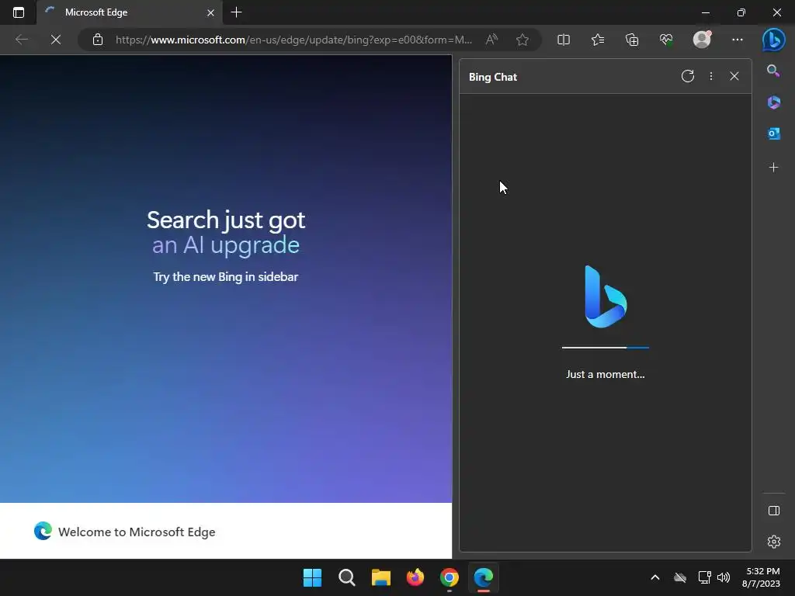Launch Firefox from taskbar
795x596 pixels.
point(415,577)
